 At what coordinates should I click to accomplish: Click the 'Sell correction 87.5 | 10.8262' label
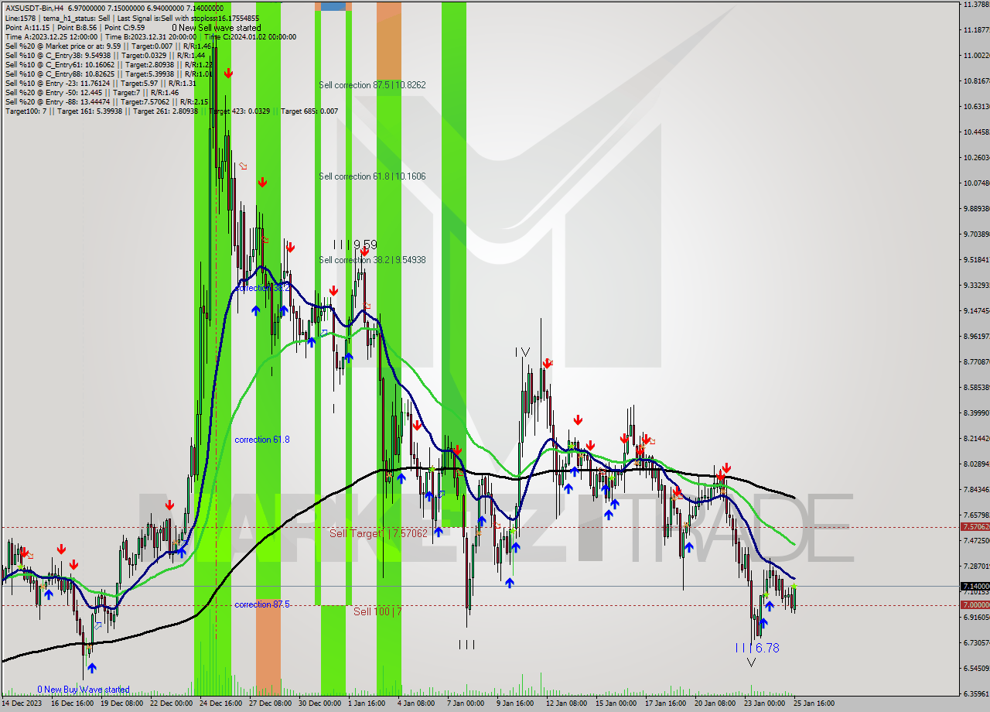tap(372, 84)
